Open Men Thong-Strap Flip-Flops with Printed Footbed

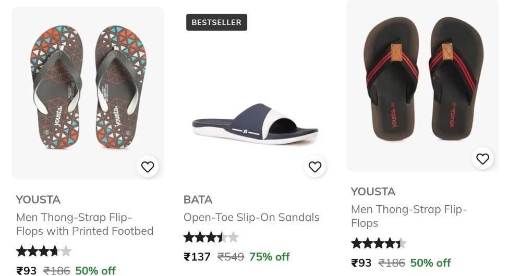tap(84, 224)
